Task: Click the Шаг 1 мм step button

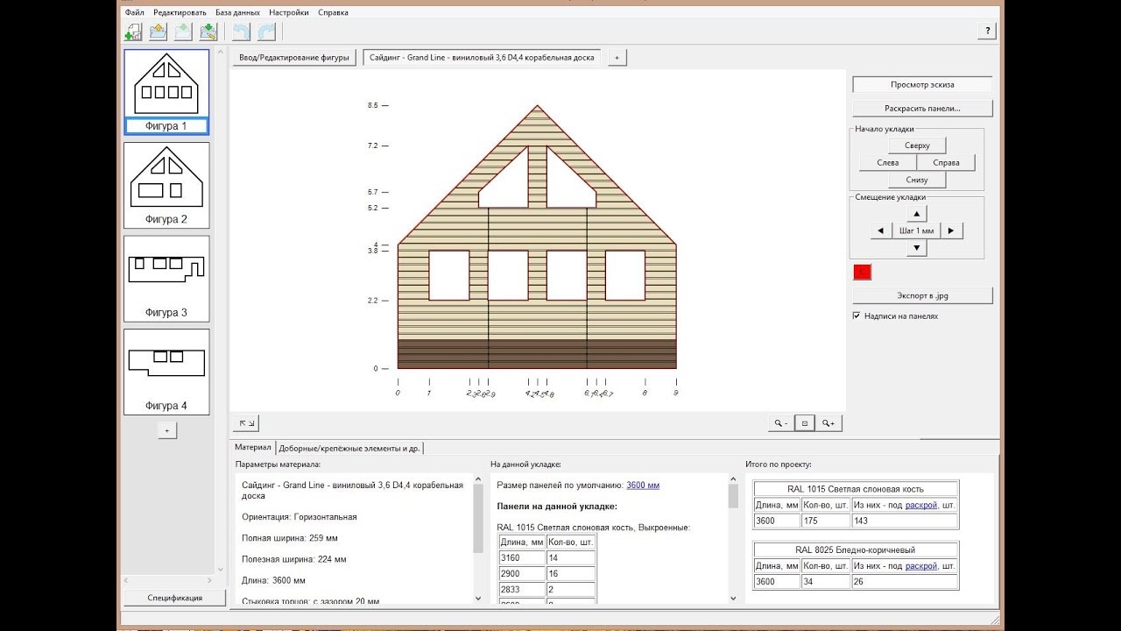Action: click(916, 230)
